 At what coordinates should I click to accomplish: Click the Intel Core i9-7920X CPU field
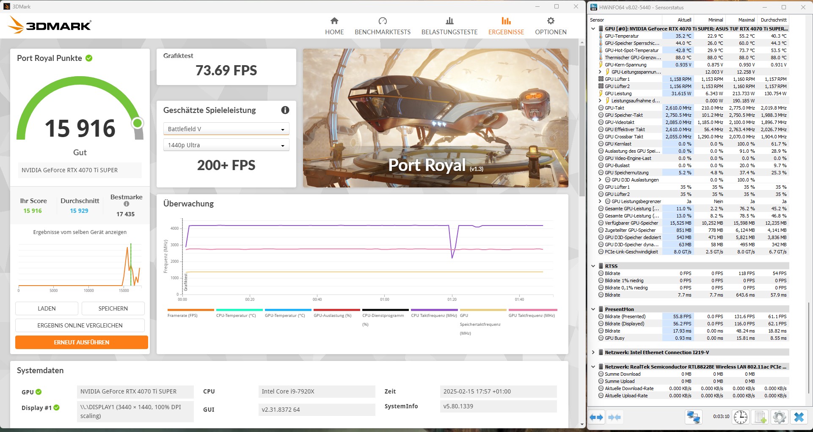317,391
